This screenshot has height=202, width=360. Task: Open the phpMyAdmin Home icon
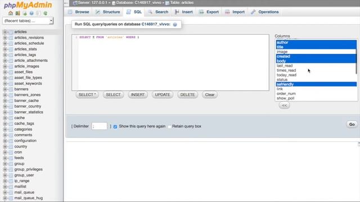[x=11, y=13]
